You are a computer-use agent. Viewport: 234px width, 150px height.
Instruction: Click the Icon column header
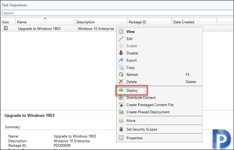click(x=8, y=22)
